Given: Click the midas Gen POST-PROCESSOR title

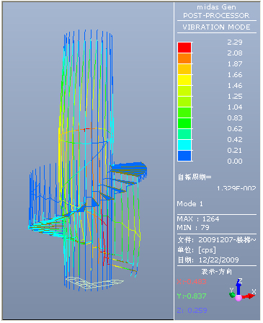Looking at the screenshot, I should [216, 12].
